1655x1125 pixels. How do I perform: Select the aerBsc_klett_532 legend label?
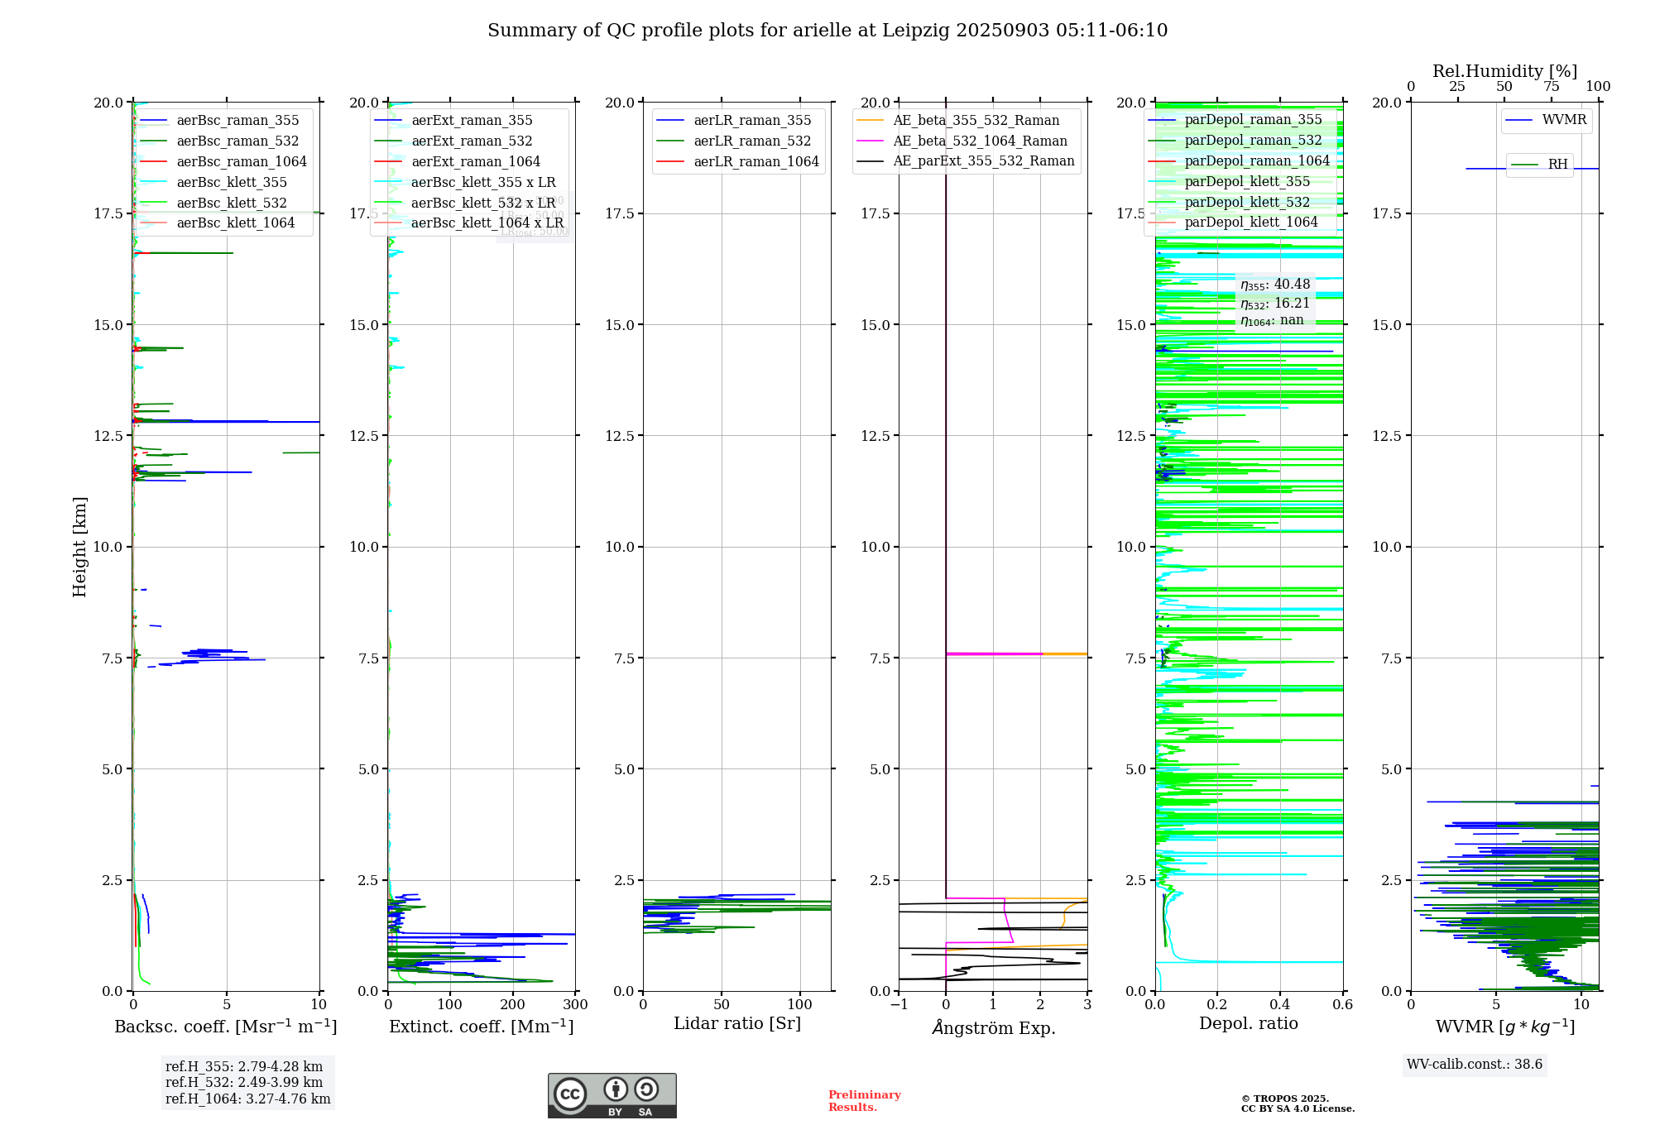(x=232, y=203)
